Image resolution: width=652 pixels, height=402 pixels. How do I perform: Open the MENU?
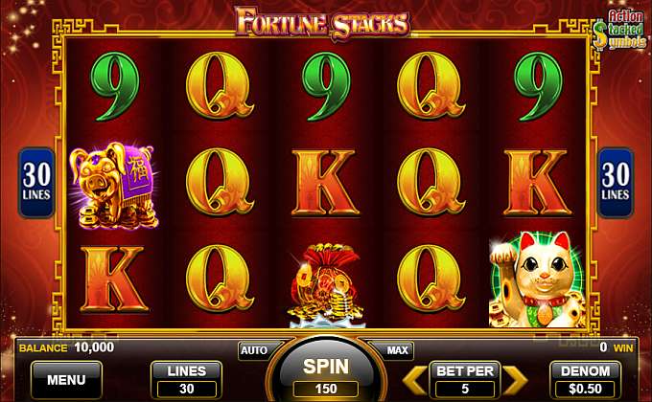click(66, 380)
